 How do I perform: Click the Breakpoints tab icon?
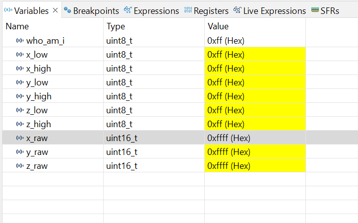point(67,10)
